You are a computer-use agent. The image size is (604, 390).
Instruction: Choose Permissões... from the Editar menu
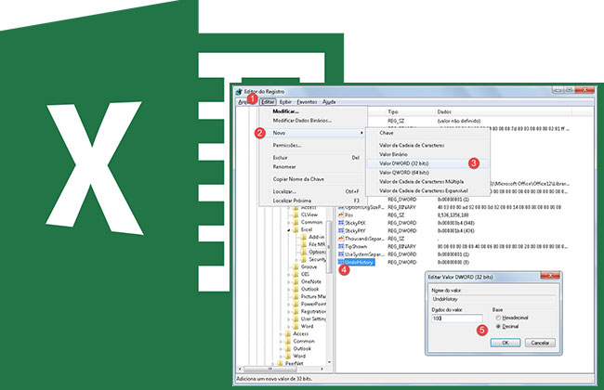[x=313, y=145]
